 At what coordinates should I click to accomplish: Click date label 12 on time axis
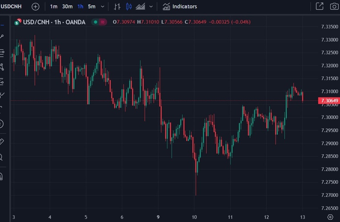click(266, 217)
